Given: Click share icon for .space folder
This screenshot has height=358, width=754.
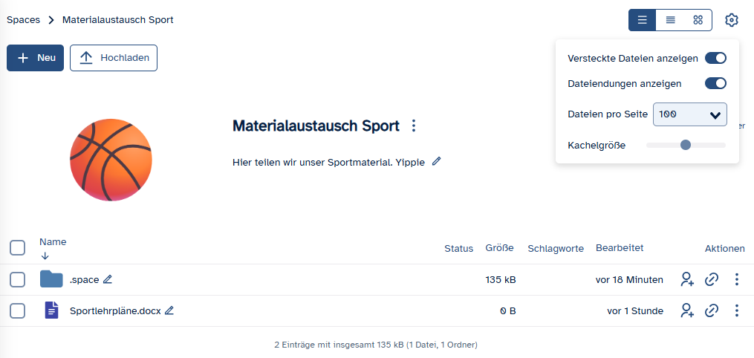Looking at the screenshot, I should click(x=686, y=279).
